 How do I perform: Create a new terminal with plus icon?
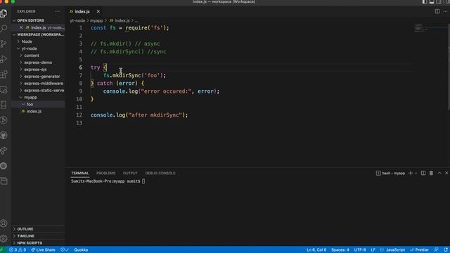click(411, 173)
